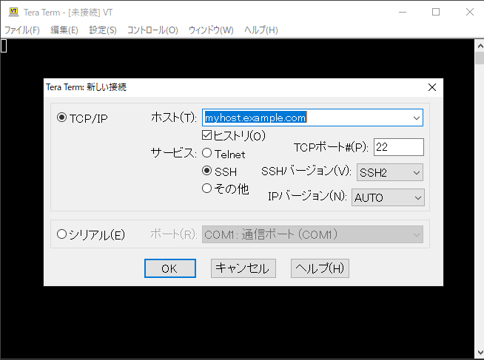The height and width of the screenshot is (360, 484).
Task: Open the コントロール(O) menu
Action: click(x=152, y=30)
